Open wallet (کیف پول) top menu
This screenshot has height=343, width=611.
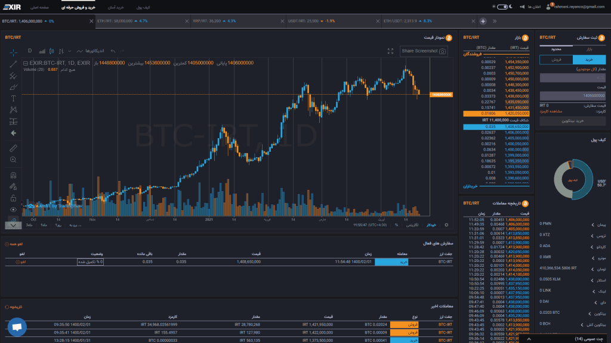click(143, 7)
